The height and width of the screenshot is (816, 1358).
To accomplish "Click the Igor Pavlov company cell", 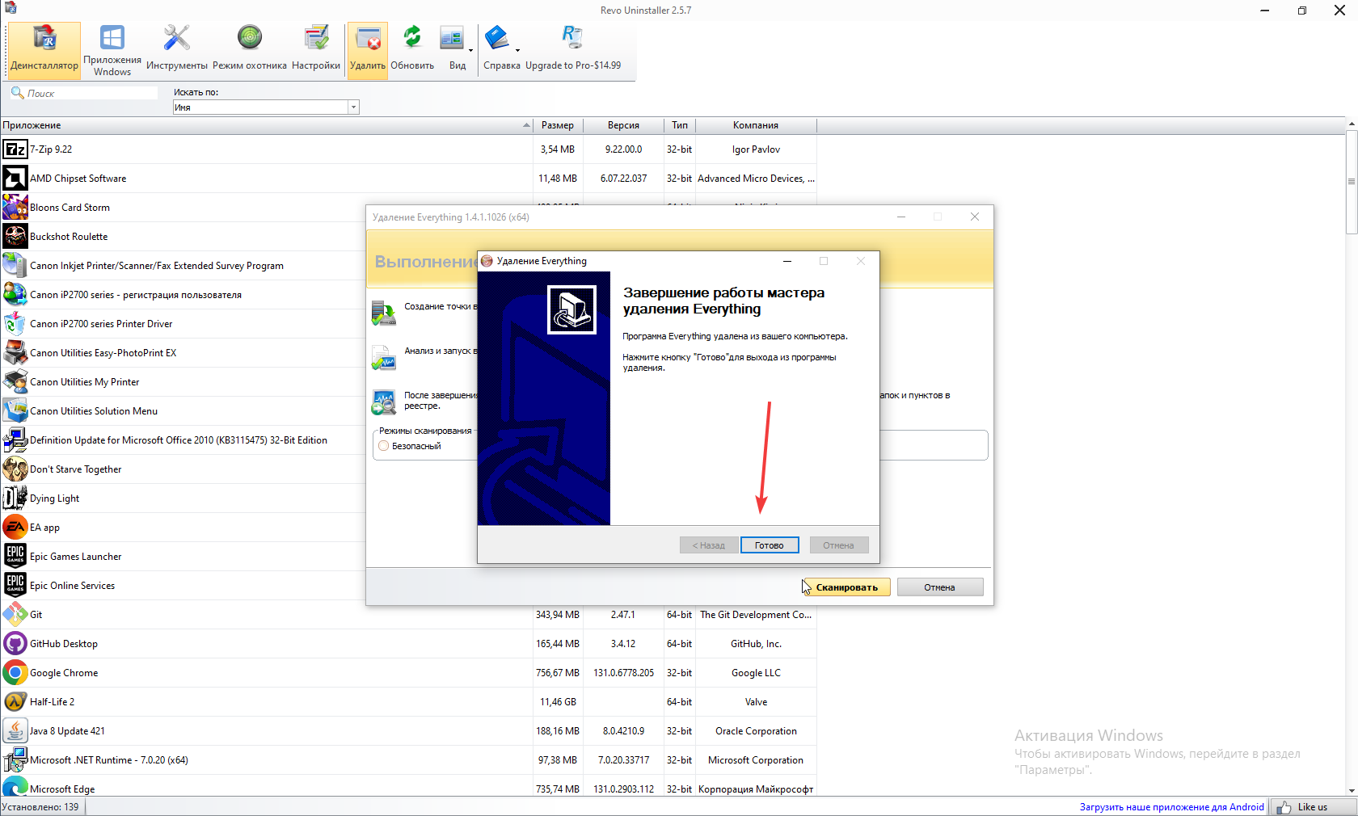I will click(756, 149).
